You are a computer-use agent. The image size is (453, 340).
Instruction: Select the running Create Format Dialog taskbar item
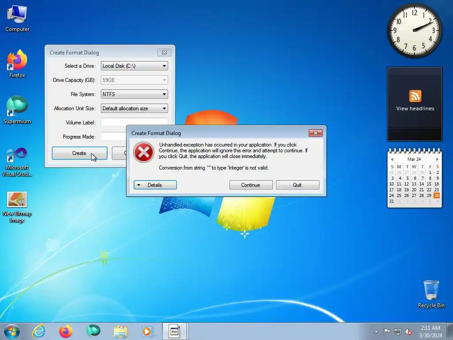click(175, 331)
